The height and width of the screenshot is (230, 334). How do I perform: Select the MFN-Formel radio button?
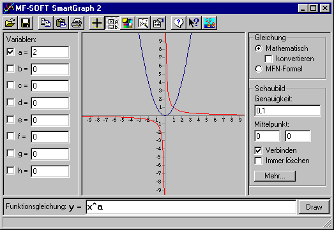[x=259, y=69]
